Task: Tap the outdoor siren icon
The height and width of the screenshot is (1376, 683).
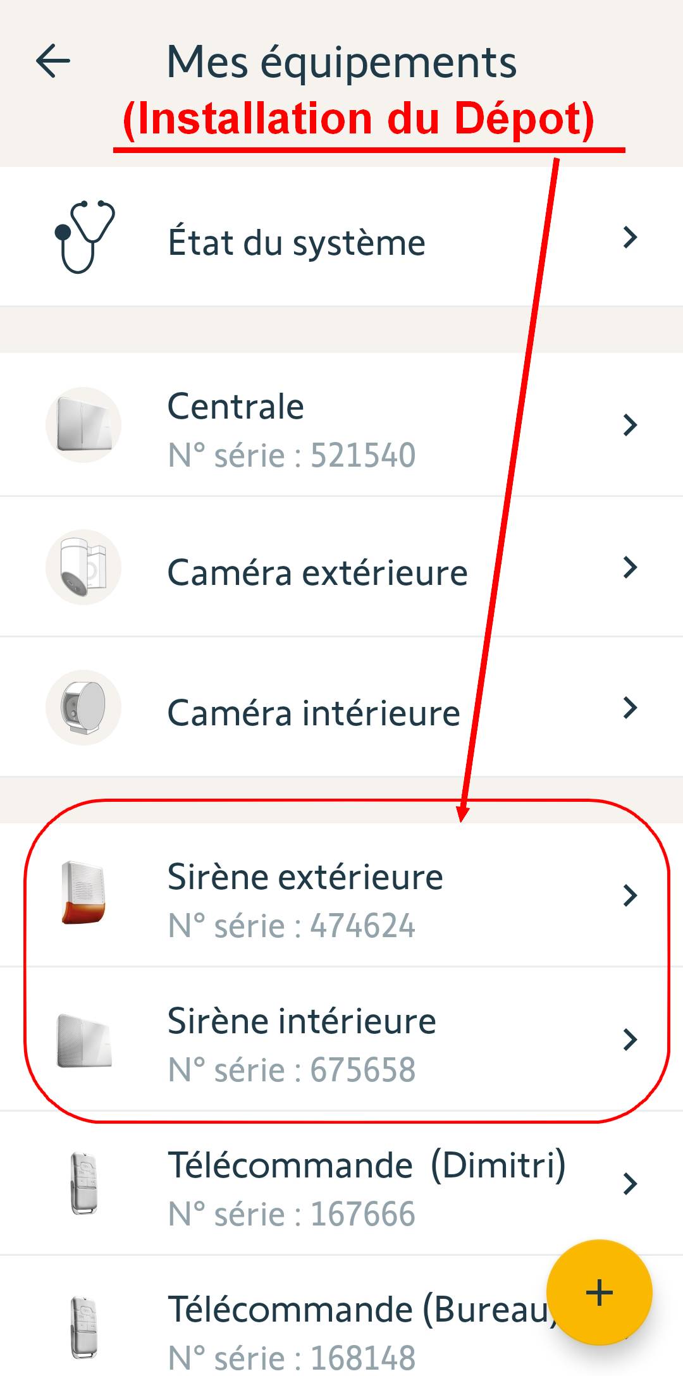Action: coord(83,893)
